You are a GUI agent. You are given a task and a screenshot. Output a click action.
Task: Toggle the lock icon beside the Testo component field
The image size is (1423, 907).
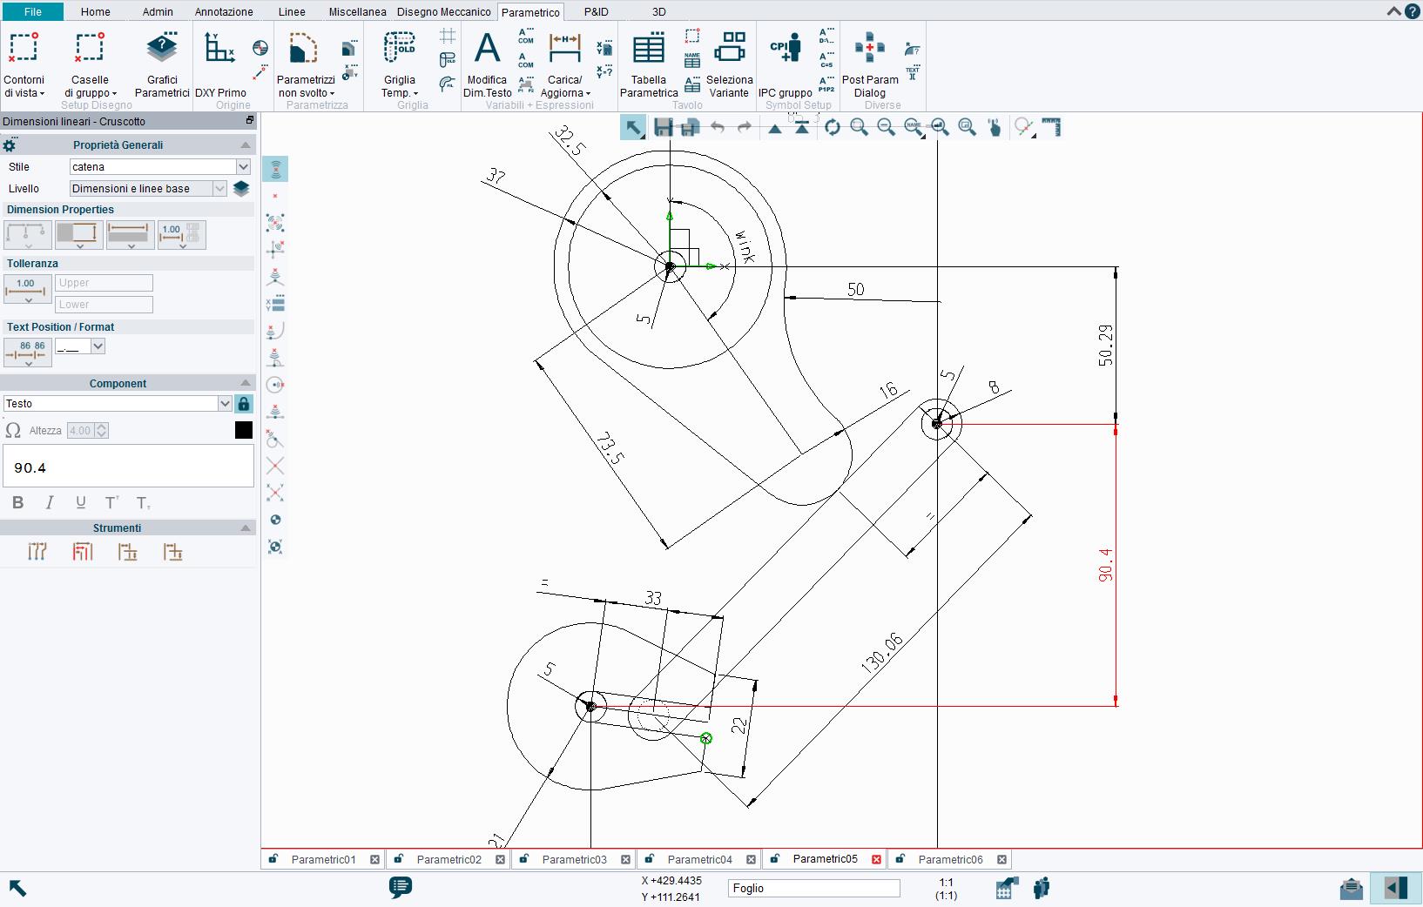[x=244, y=403]
